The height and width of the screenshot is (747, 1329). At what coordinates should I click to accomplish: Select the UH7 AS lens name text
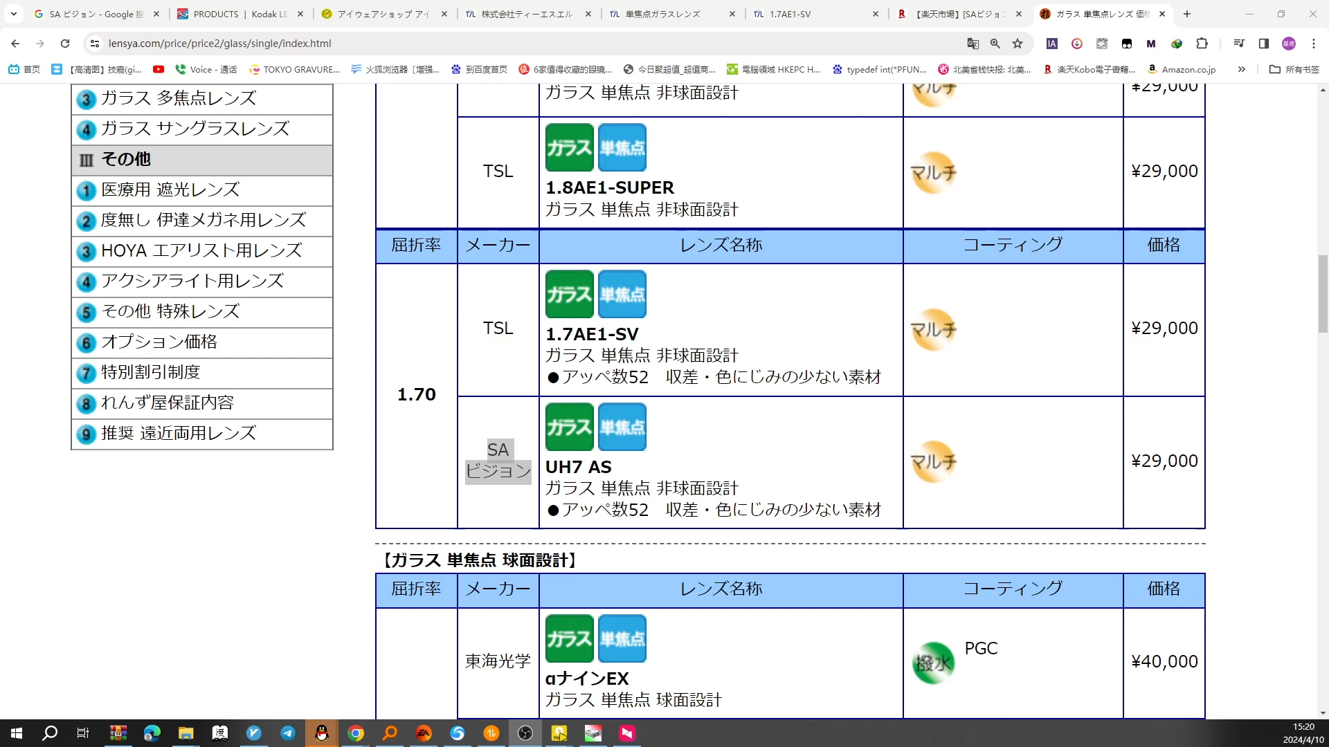(x=579, y=467)
